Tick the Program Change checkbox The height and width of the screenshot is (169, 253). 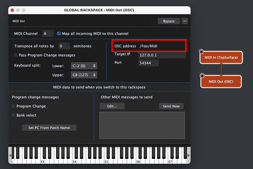tap(14, 106)
